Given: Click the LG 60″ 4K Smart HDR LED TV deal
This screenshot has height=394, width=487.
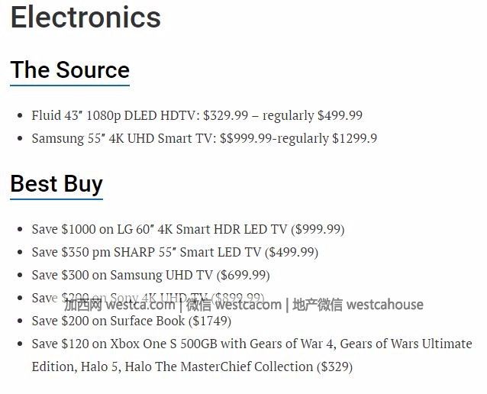Looking at the screenshot, I should [x=188, y=230].
